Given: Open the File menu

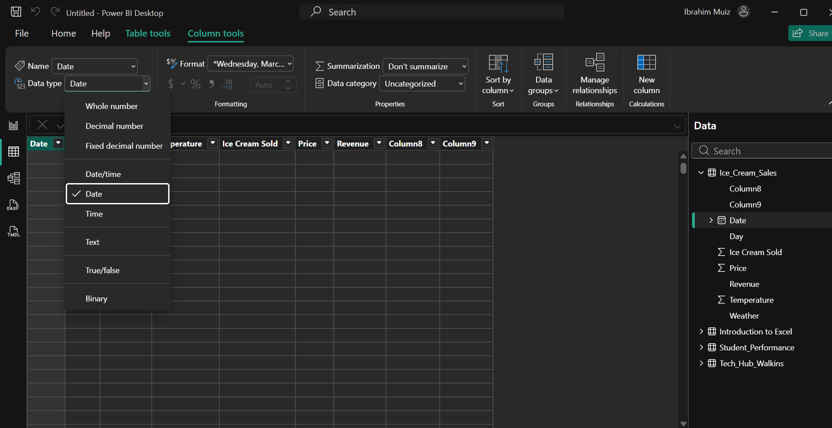Looking at the screenshot, I should pos(22,34).
